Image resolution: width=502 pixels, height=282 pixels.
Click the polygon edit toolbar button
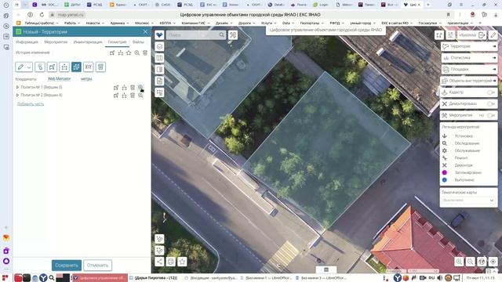click(52, 67)
